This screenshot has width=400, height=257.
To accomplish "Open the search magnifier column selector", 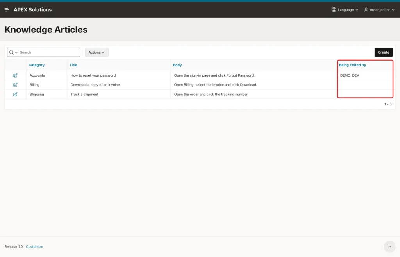I will [x=13, y=52].
